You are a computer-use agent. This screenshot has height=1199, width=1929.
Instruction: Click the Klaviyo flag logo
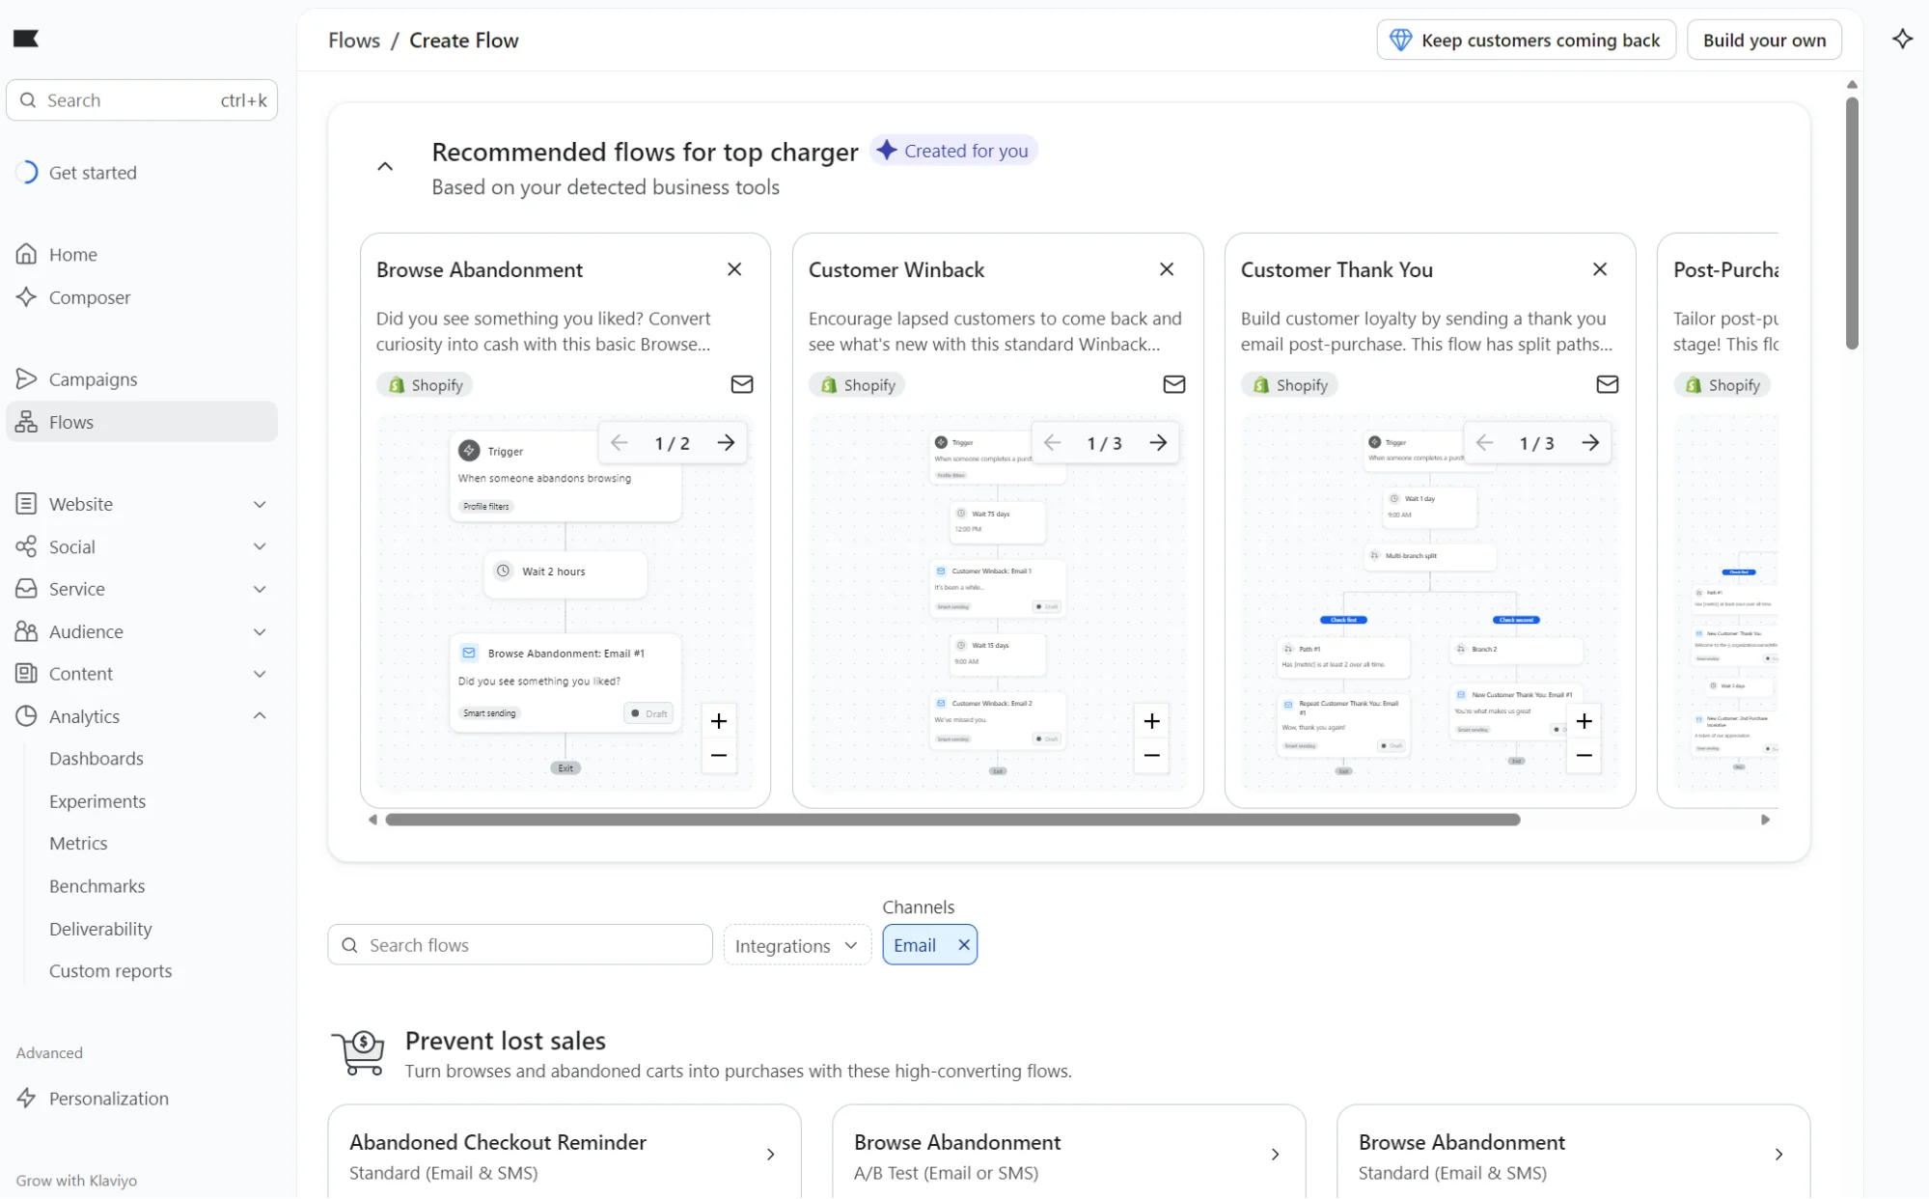point(26,39)
